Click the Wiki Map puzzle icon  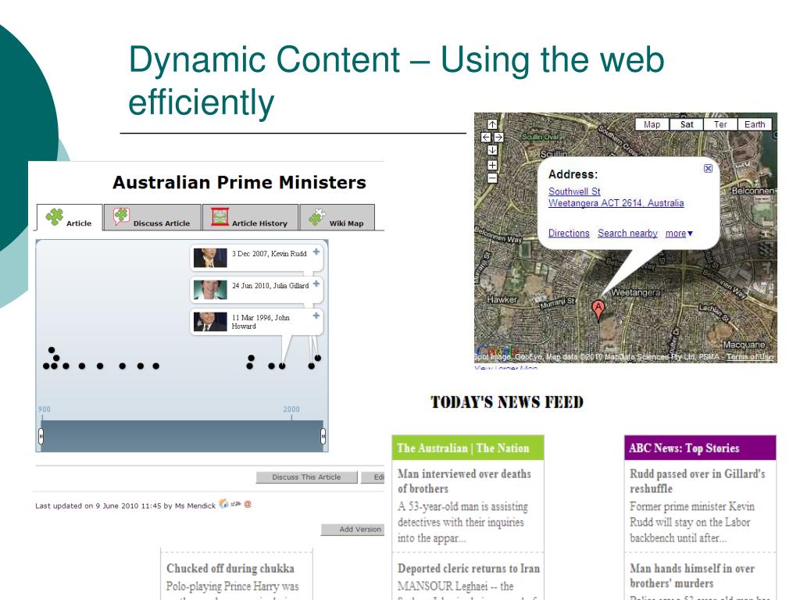(x=317, y=217)
